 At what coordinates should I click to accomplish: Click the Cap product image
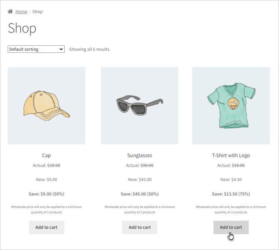point(46,106)
